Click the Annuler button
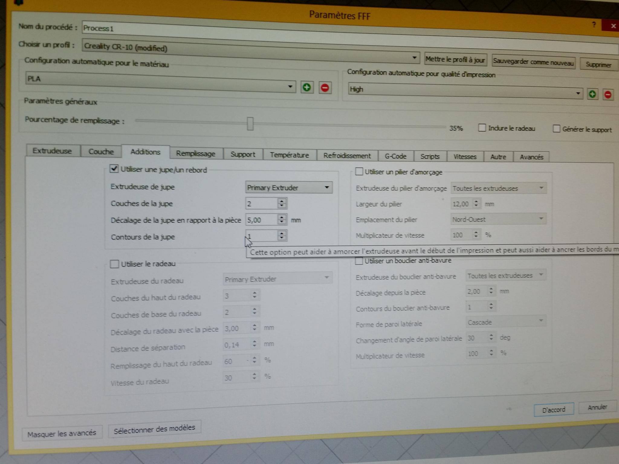 [597, 407]
